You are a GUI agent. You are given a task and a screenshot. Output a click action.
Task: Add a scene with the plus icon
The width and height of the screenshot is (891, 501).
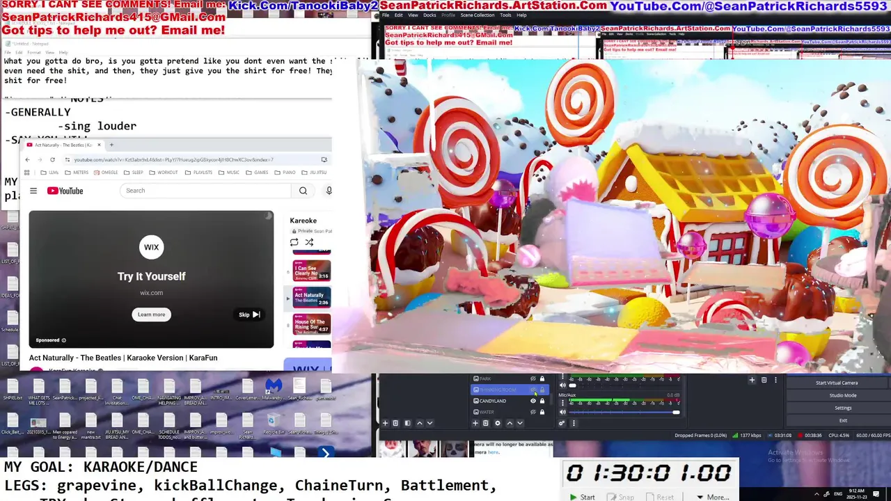click(x=385, y=423)
